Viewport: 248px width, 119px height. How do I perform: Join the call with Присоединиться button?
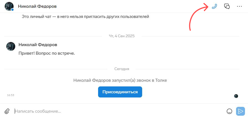pyautogui.click(x=120, y=92)
